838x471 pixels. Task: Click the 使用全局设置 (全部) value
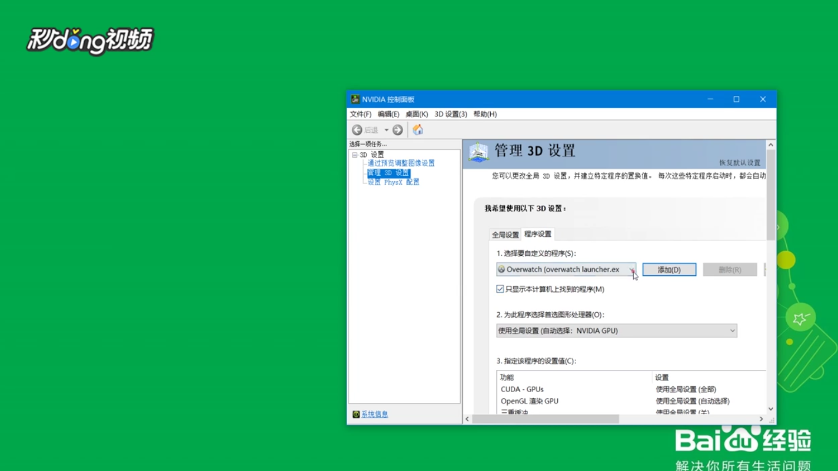(686, 389)
